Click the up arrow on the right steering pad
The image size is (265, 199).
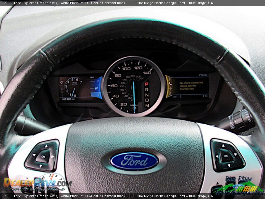coord(223,146)
